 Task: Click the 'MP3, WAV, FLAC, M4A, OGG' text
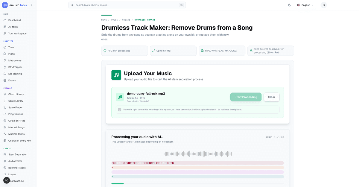(221, 51)
